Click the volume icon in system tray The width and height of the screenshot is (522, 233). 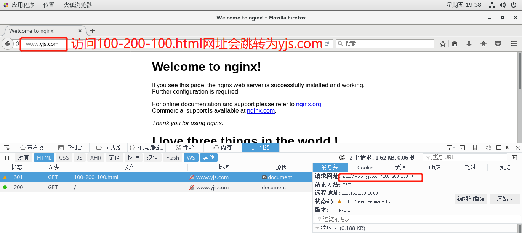[503, 5]
